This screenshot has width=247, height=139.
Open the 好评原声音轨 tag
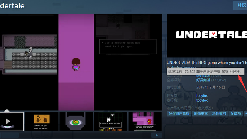(179, 114)
